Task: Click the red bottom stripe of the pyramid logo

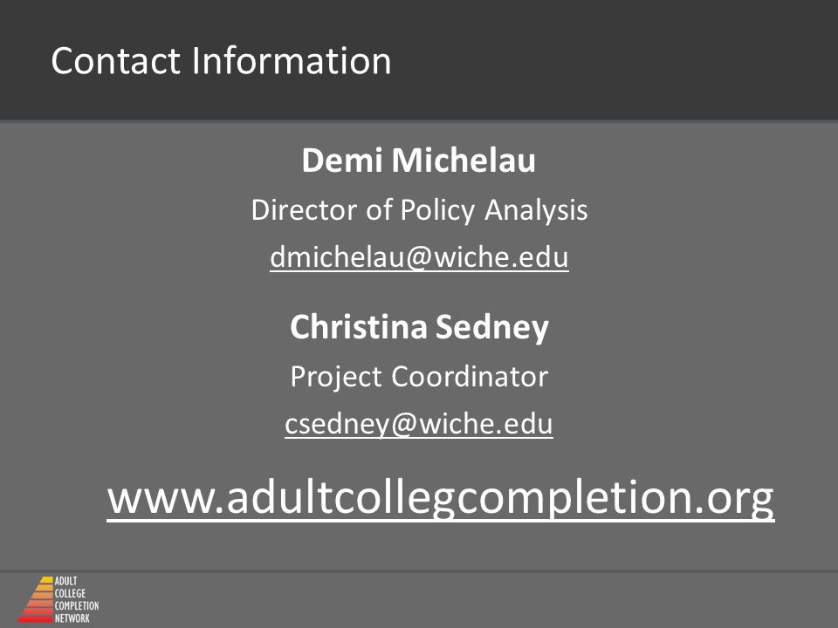Action: (x=35, y=619)
